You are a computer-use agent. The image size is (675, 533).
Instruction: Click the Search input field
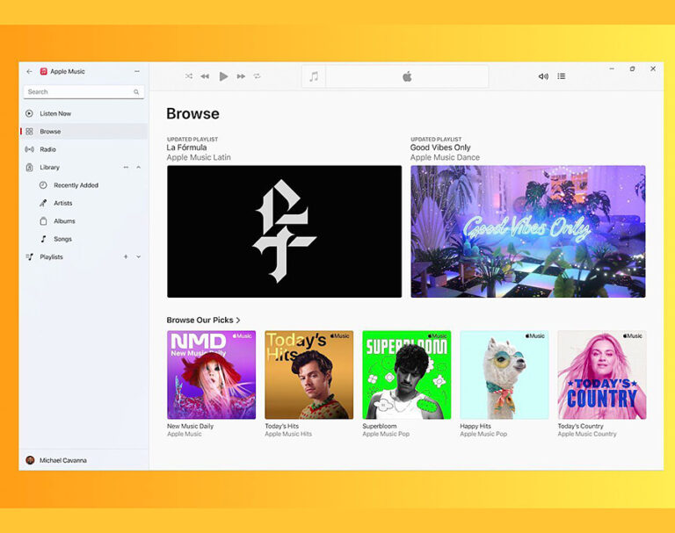78,91
